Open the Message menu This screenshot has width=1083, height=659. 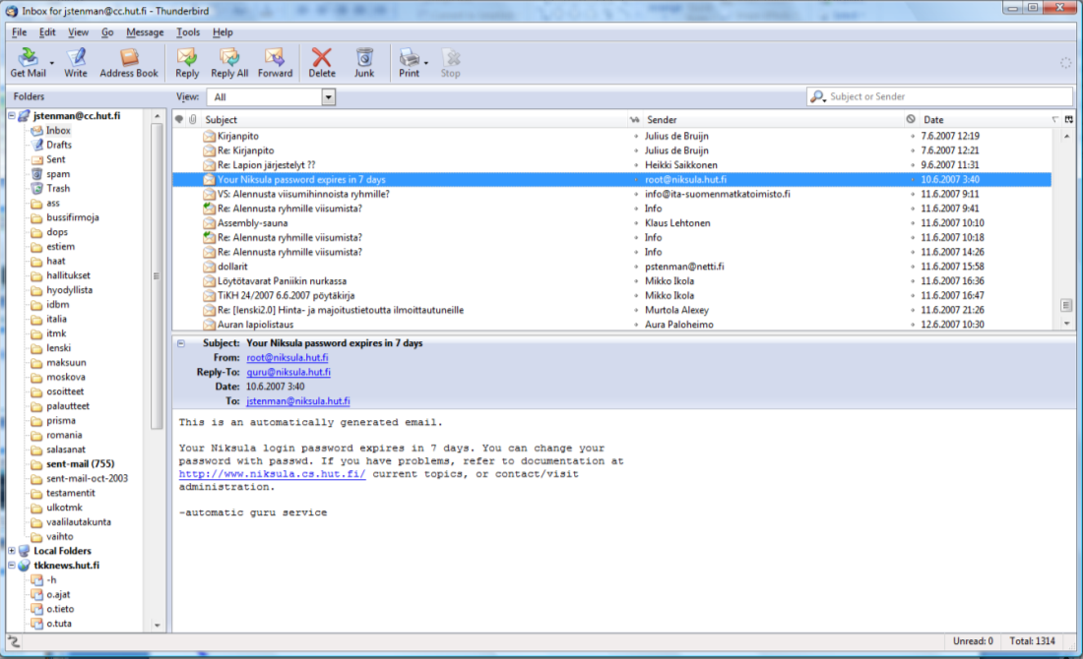(145, 31)
